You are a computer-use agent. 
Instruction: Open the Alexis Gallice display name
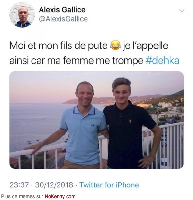62,10
